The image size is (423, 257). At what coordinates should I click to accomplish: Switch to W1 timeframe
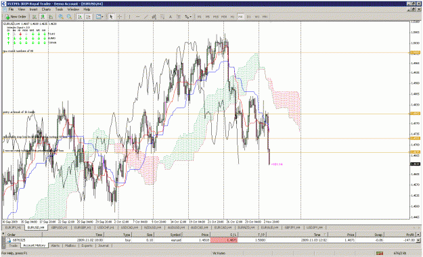(x=257, y=17)
